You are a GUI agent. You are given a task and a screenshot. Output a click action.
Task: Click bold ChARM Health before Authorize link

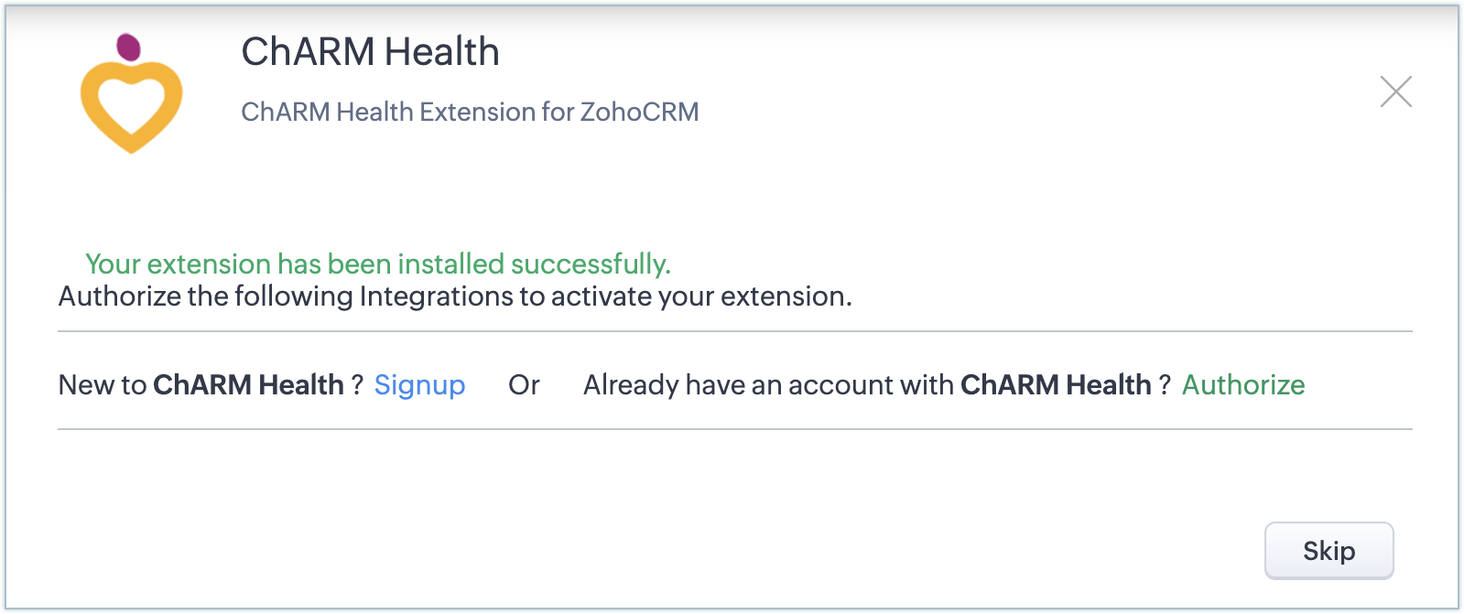coord(1055,385)
